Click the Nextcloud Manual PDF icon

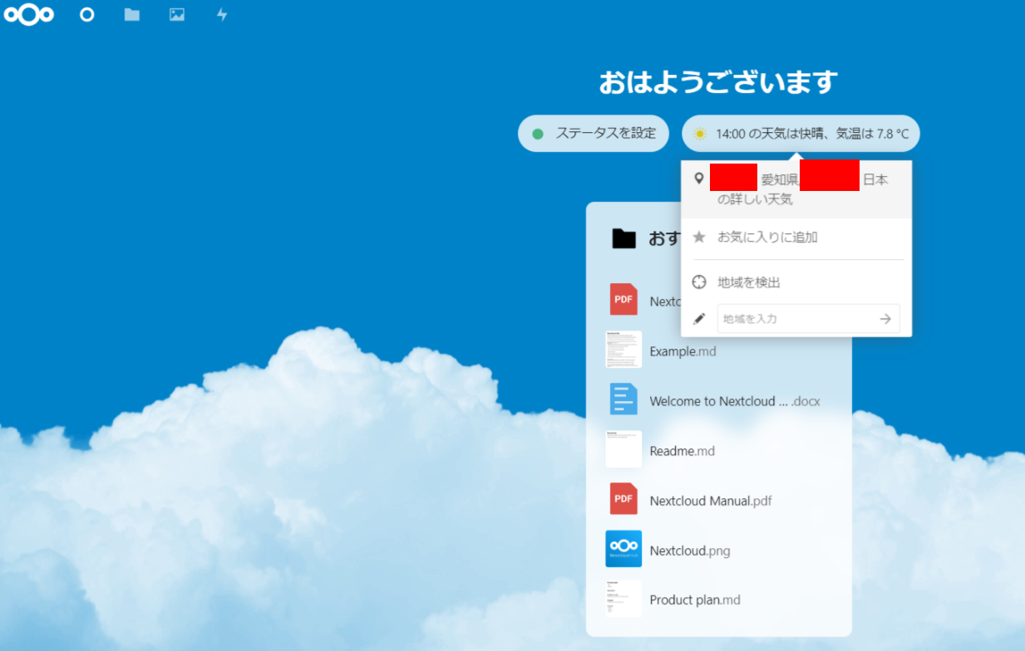pyautogui.click(x=623, y=499)
